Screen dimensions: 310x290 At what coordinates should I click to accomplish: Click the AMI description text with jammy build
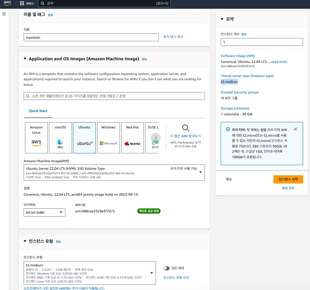pos(81,195)
